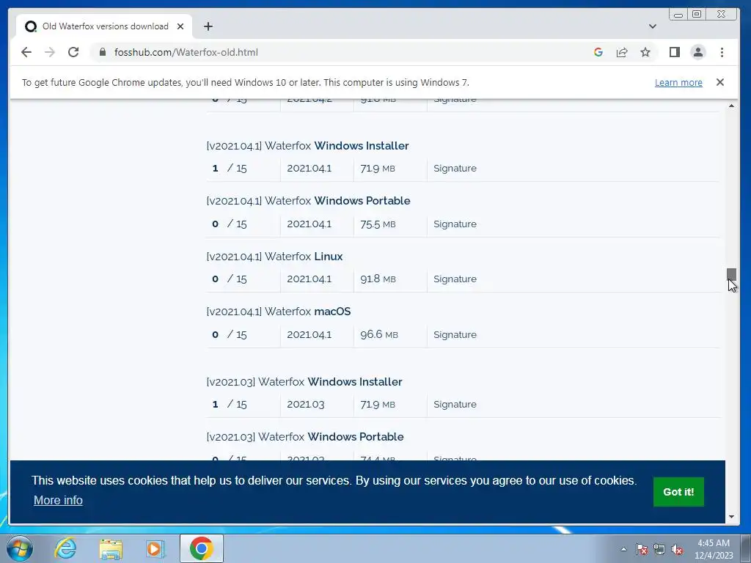Select the Old Waterfox versions download tab
The width and height of the screenshot is (751, 563).
(104, 26)
